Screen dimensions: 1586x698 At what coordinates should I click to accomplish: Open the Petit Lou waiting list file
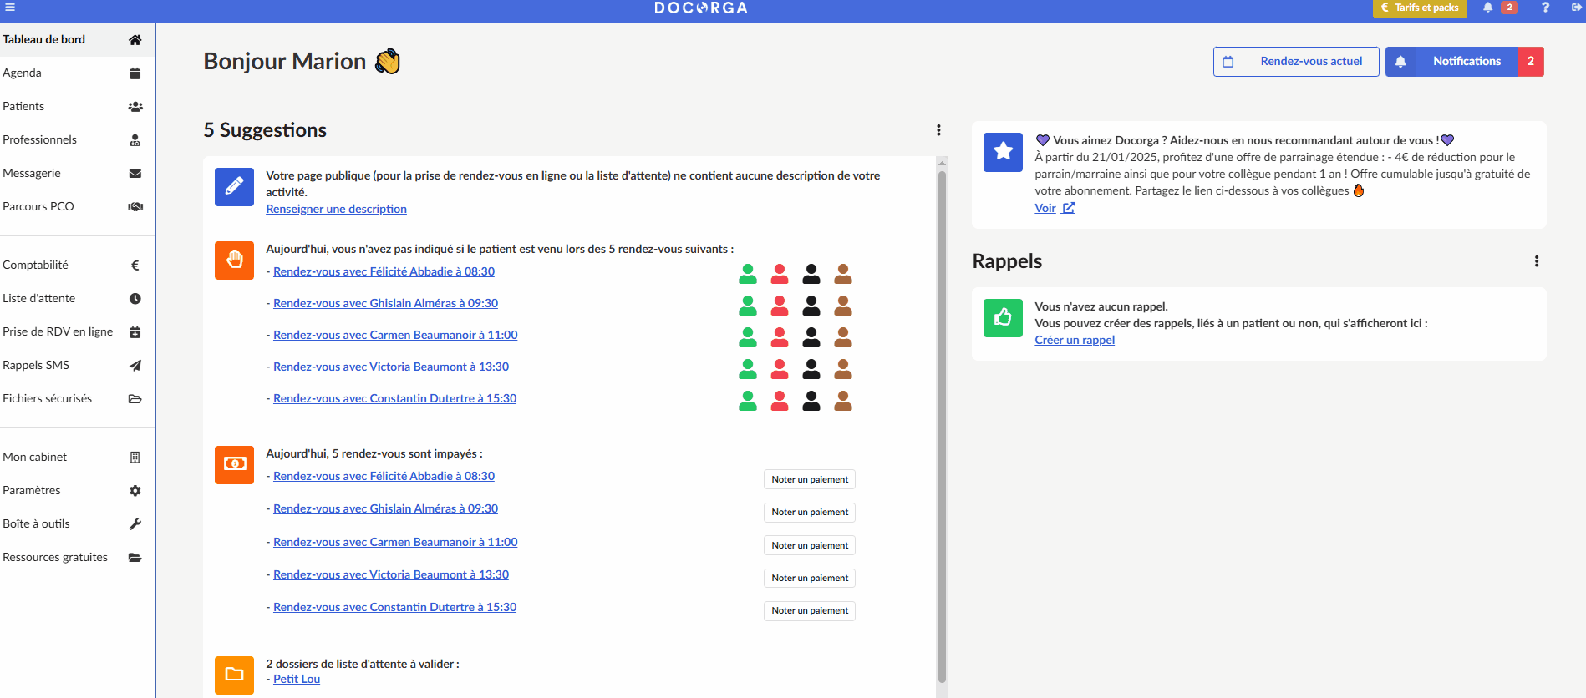click(297, 679)
